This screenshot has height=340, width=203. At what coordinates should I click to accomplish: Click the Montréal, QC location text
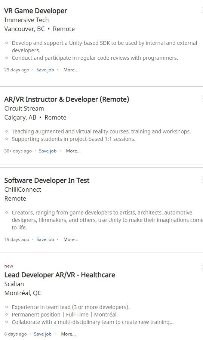pos(23,293)
